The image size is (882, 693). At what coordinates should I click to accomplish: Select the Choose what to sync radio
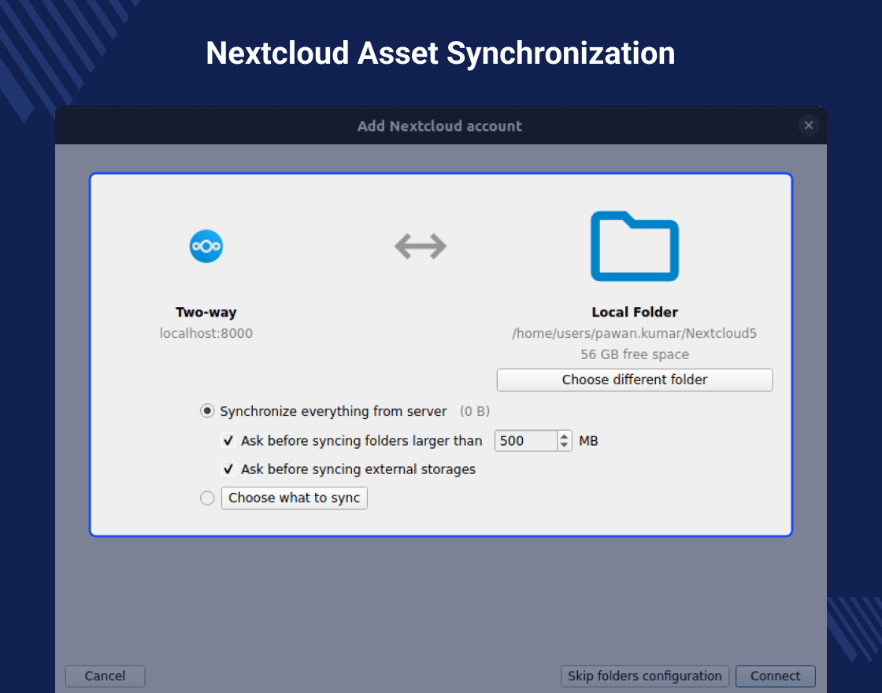[207, 498]
